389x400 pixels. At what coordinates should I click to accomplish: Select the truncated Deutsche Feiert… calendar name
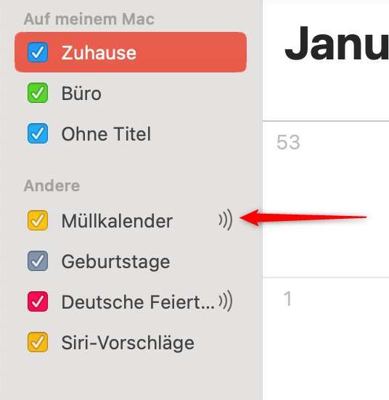coord(138,302)
